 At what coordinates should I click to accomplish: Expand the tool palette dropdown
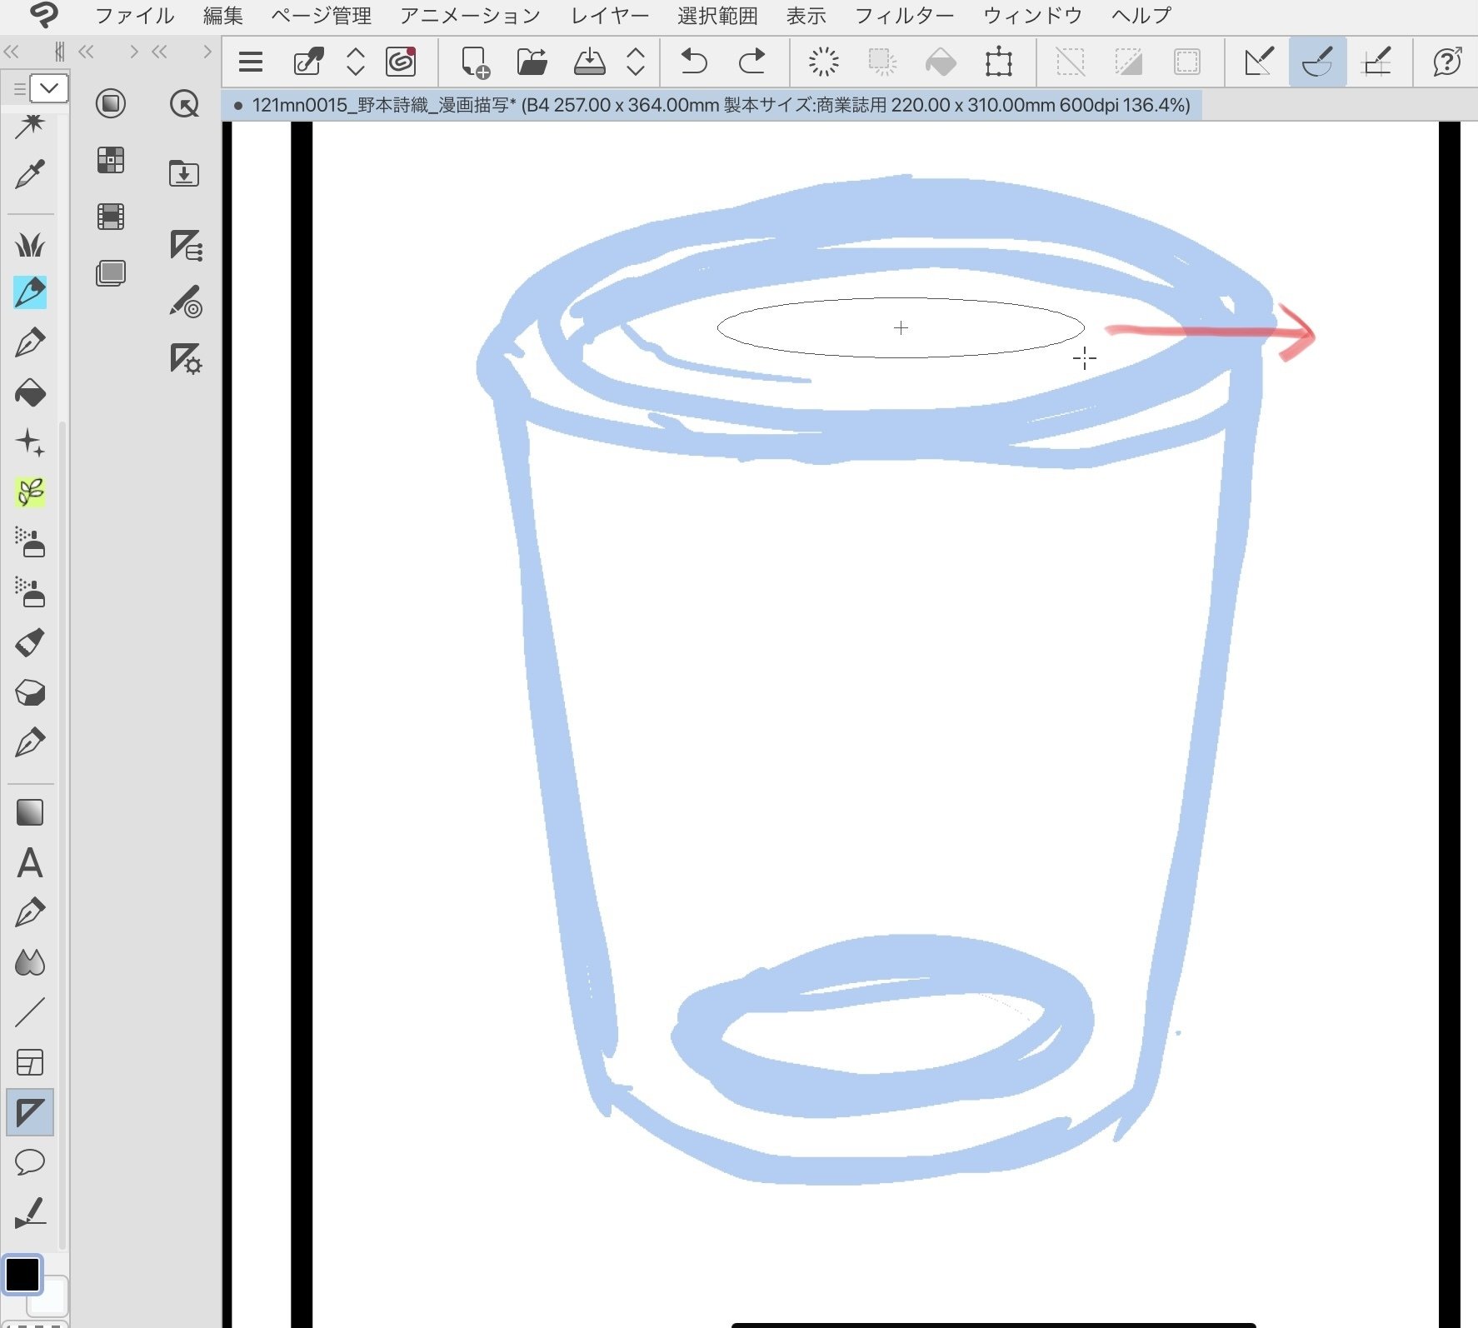(49, 88)
